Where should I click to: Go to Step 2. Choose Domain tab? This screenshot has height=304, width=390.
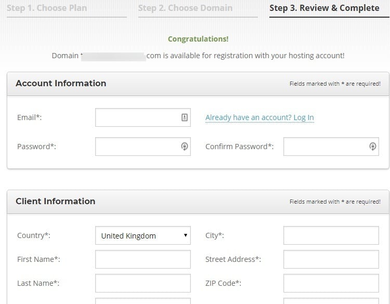(x=185, y=8)
